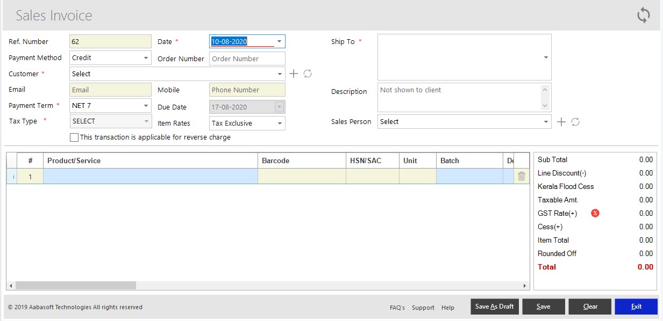
Task: Refresh the Sales Person list
Action: (x=575, y=122)
